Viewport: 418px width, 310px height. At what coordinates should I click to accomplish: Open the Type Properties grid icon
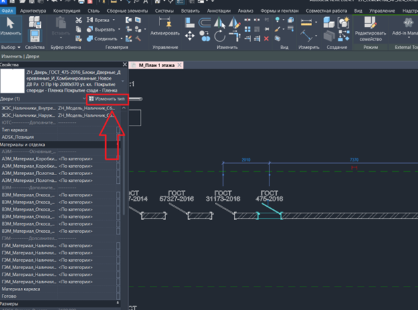pos(35,22)
